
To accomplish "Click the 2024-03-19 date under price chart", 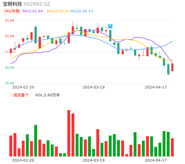I will 94,87.
